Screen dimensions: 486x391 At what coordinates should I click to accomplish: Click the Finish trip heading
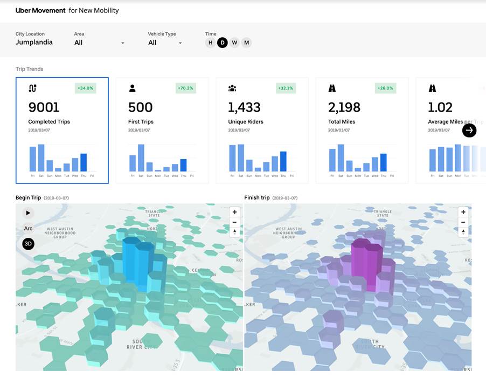coord(257,198)
